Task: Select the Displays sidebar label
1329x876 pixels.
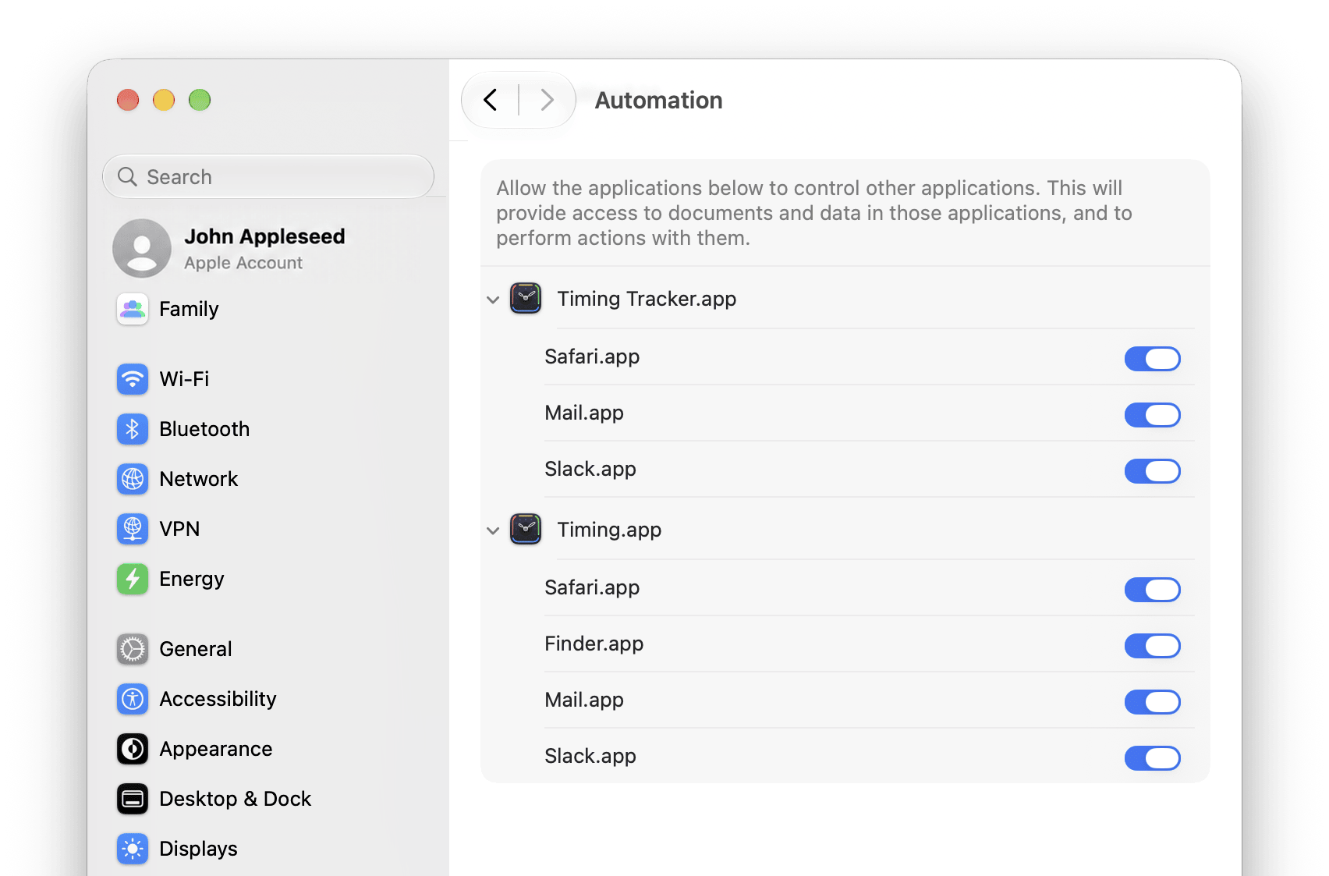Action: click(x=198, y=849)
